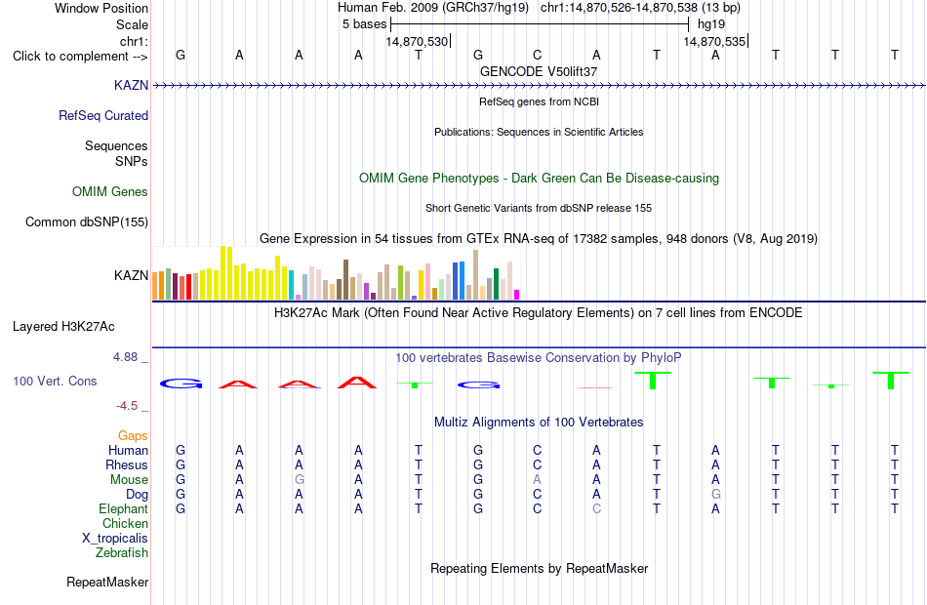
Task: Click the 14,870,535 coordinate marker
Action: [x=714, y=41]
